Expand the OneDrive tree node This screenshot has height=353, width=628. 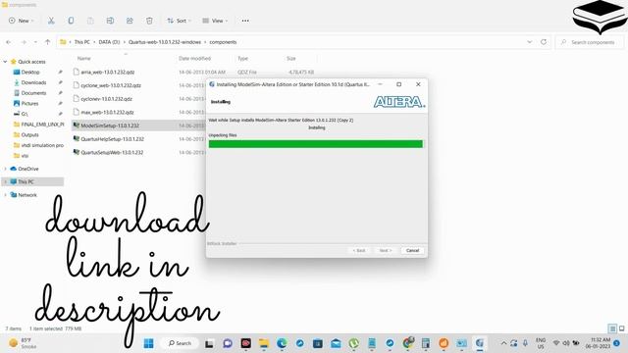(5, 169)
